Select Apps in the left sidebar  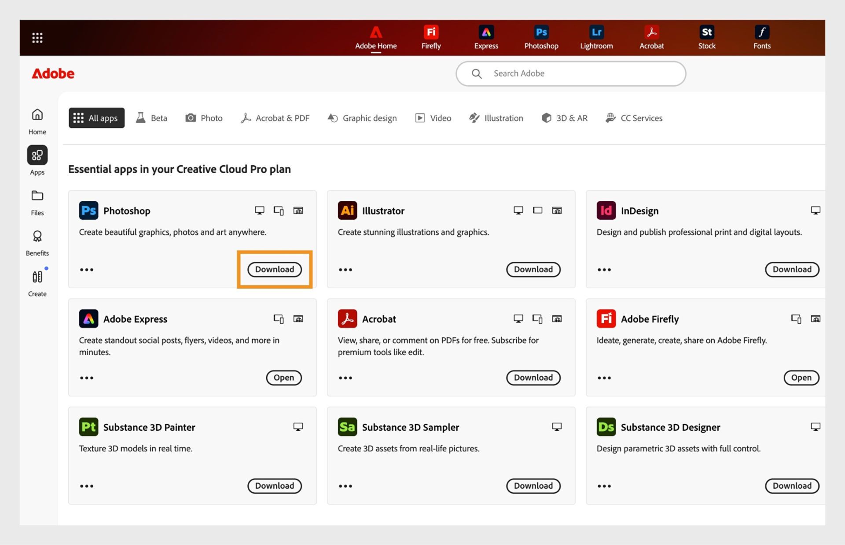click(37, 161)
